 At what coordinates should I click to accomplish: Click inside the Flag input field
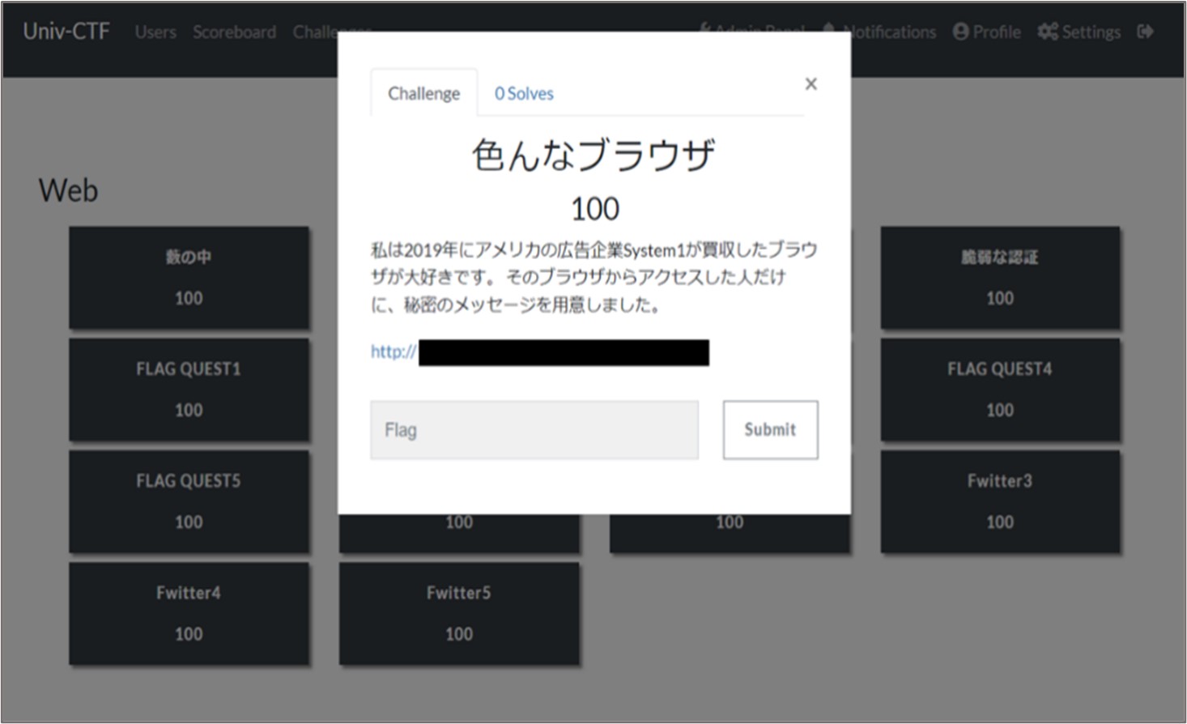534,430
